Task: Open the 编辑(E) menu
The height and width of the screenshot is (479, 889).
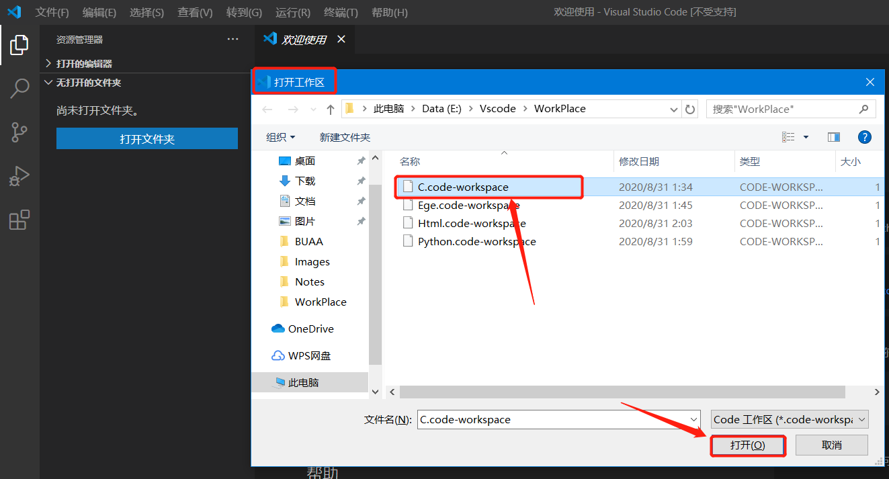Action: (99, 12)
